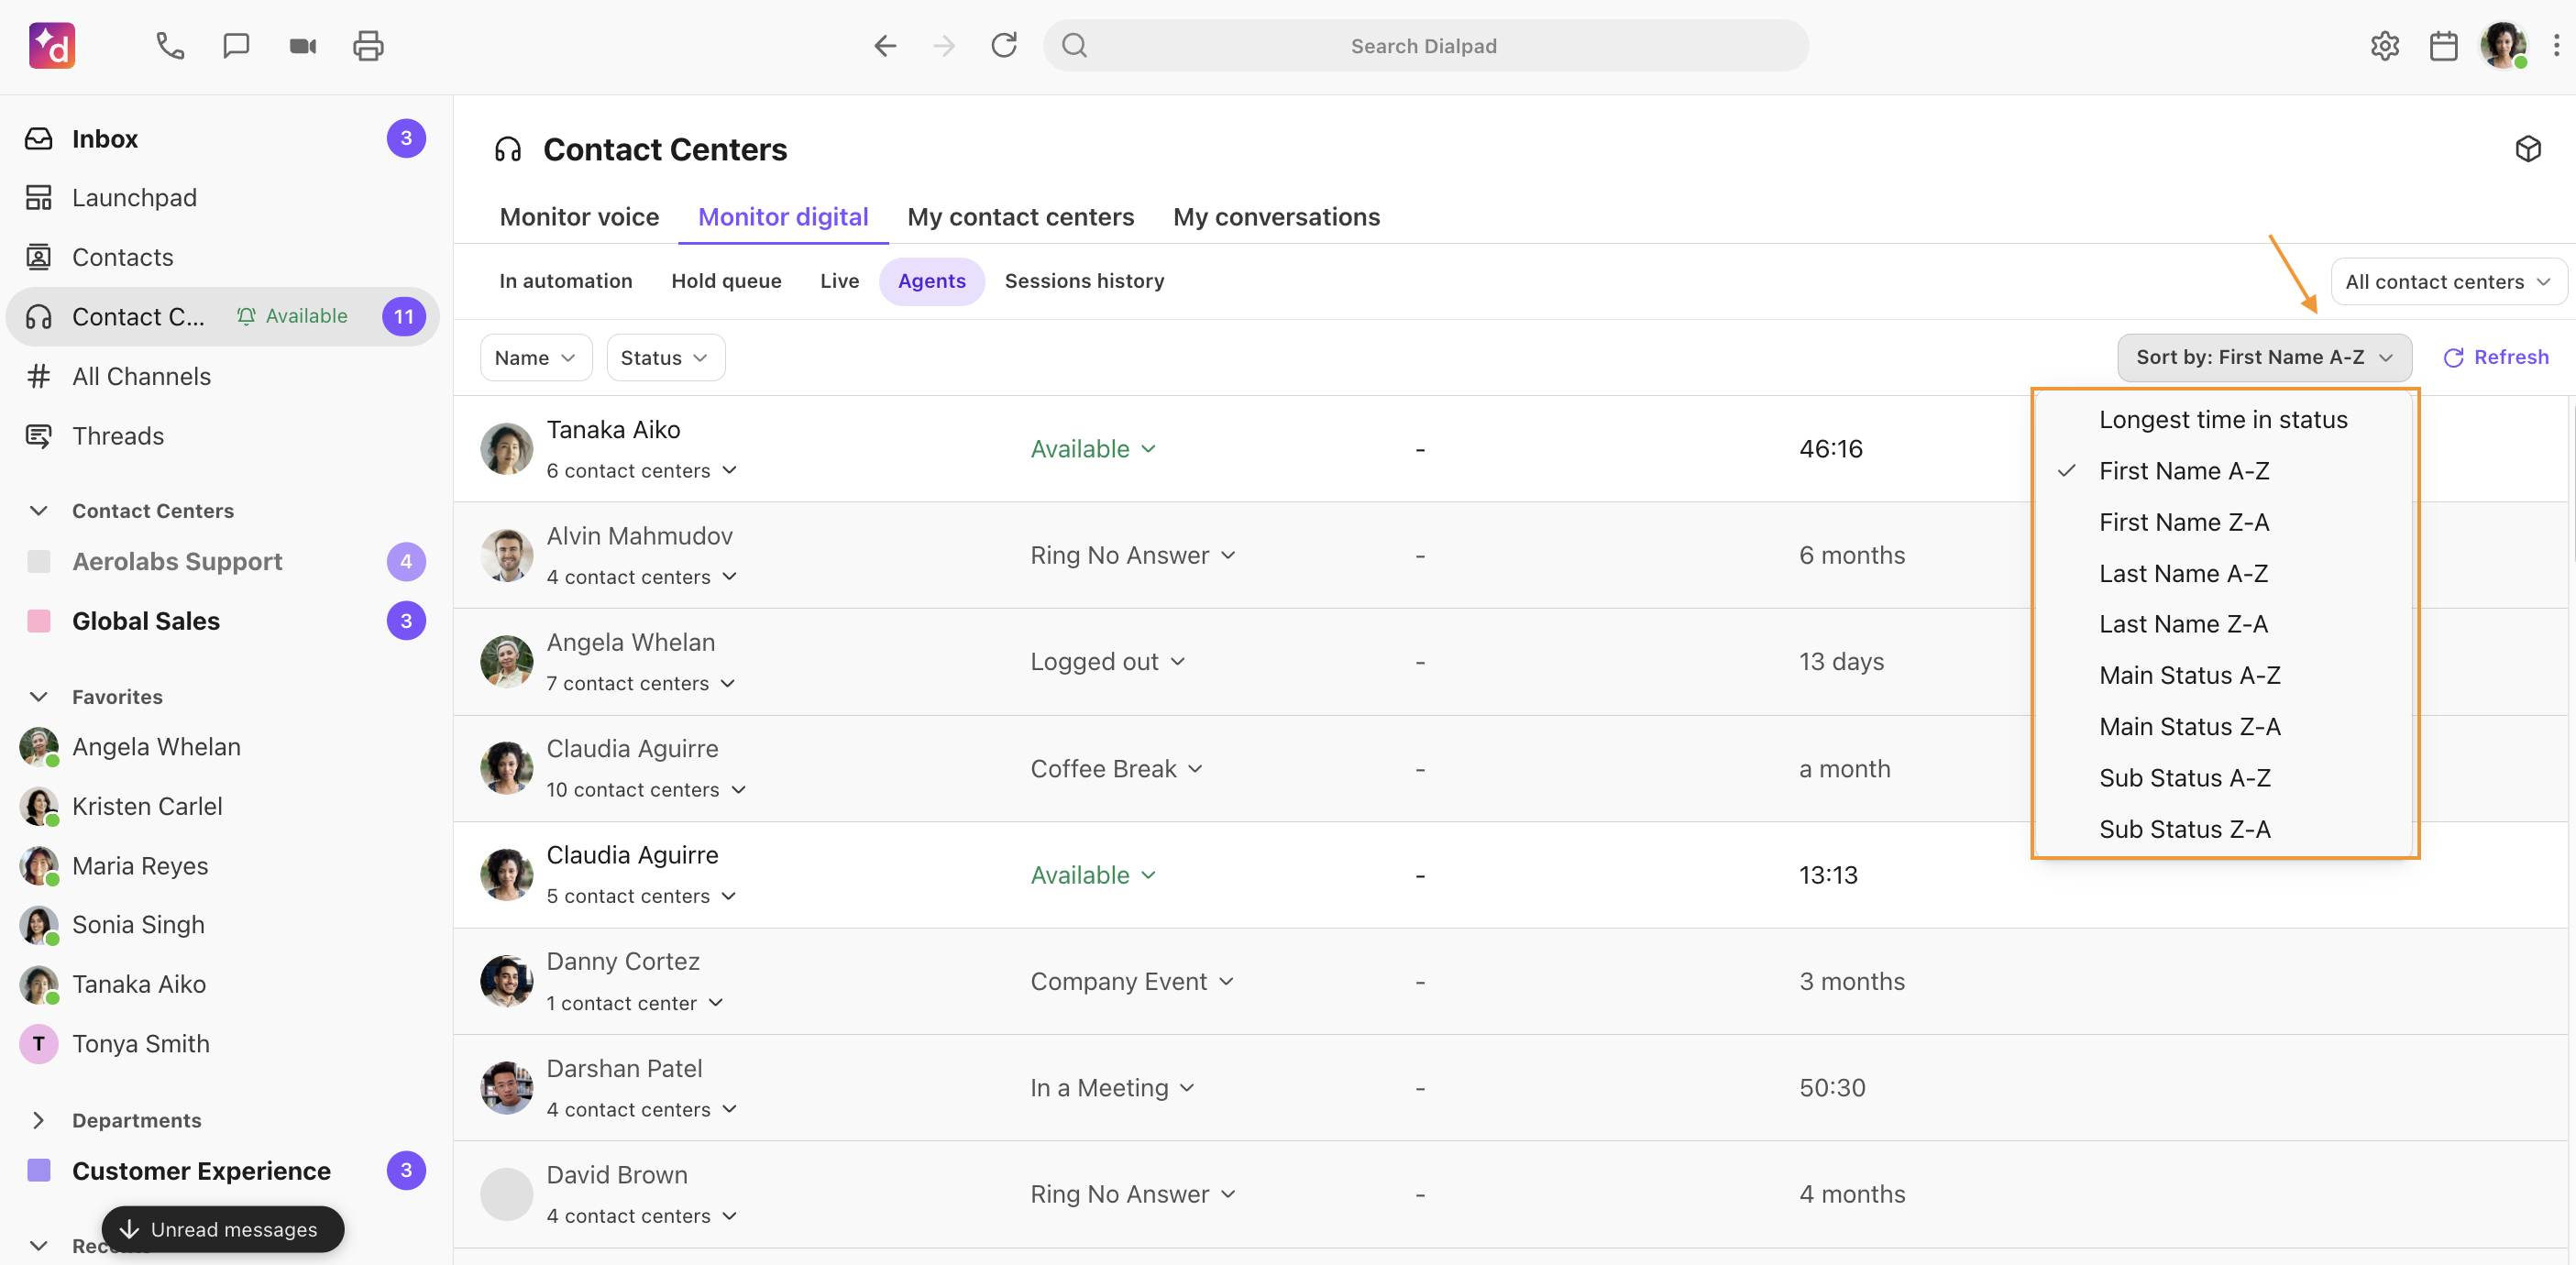2576x1265 pixels.
Task: Open Global Sales contact center
Action: (226, 621)
